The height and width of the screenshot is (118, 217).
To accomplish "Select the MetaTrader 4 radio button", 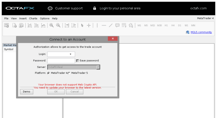I will pyautogui.click(x=49, y=73).
